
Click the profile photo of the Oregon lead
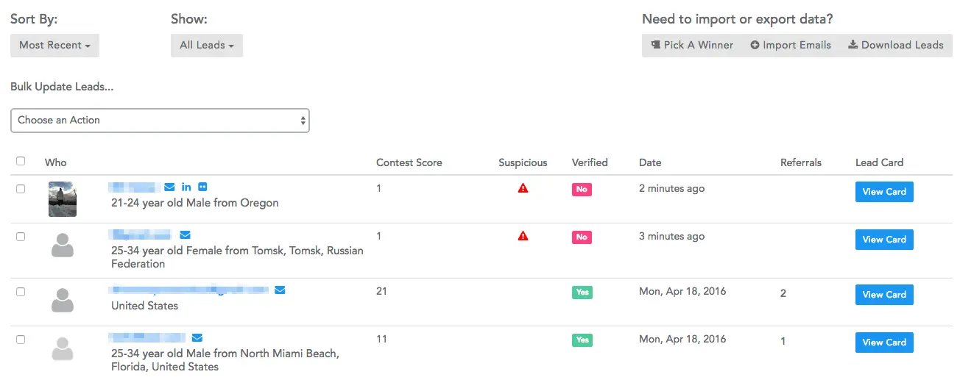coord(63,199)
